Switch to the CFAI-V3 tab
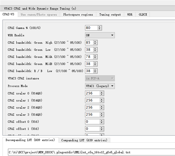Screen dimensions: 175x156 pyautogui.click(x=8, y=14)
